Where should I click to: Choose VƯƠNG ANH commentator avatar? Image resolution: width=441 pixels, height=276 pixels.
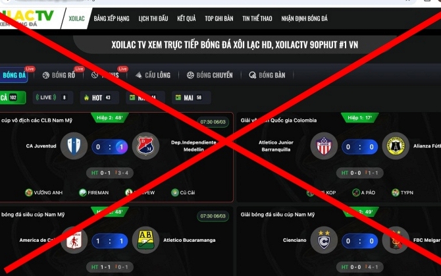pos(29,192)
